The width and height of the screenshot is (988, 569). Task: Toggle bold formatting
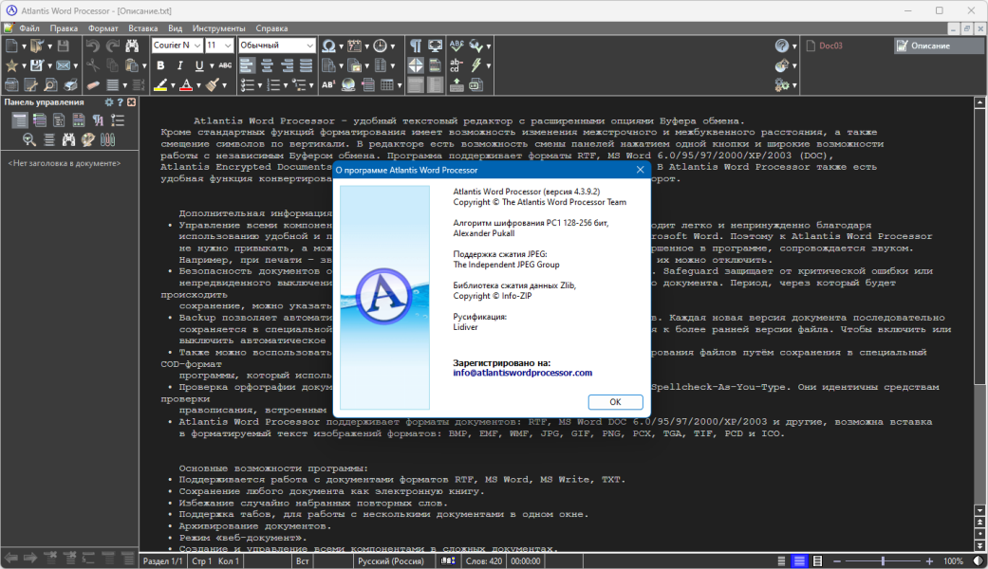[160, 65]
